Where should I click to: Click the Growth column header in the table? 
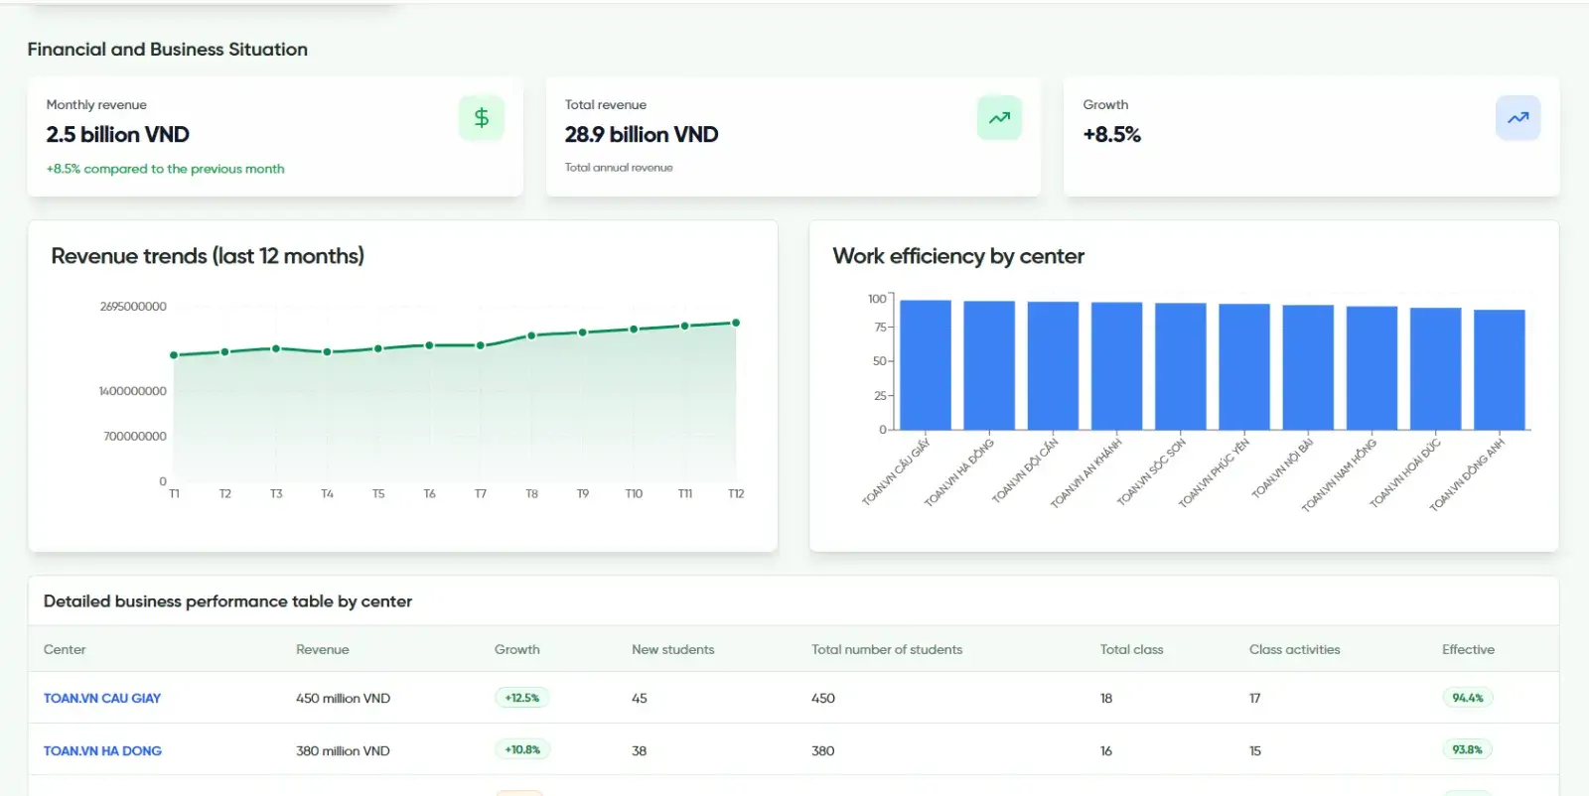pos(517,649)
